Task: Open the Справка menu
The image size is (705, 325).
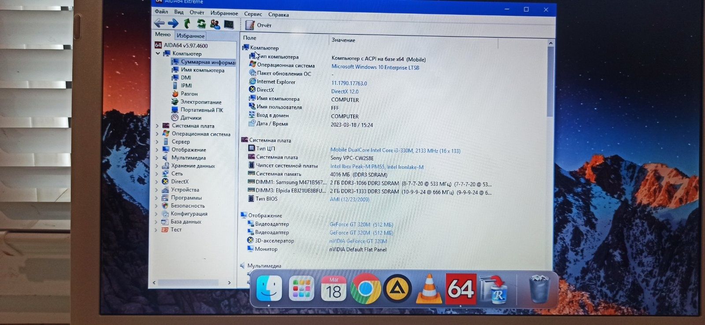Action: [278, 15]
